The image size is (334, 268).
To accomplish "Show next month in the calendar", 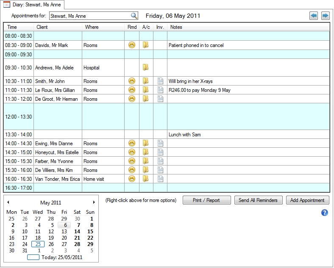I will click(x=94, y=202).
